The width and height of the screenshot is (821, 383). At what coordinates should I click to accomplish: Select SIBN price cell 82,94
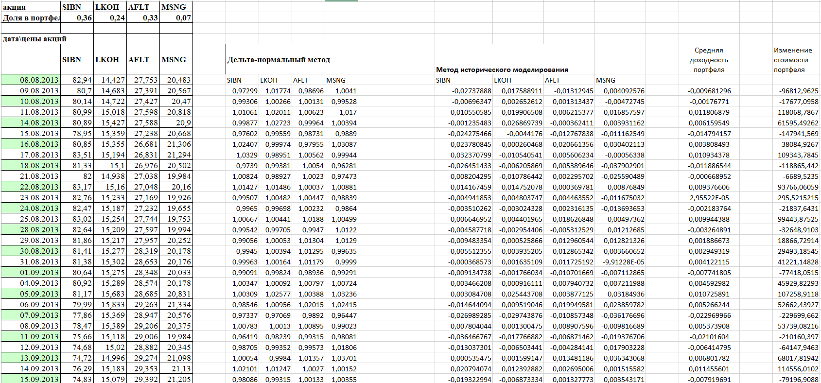click(x=77, y=80)
